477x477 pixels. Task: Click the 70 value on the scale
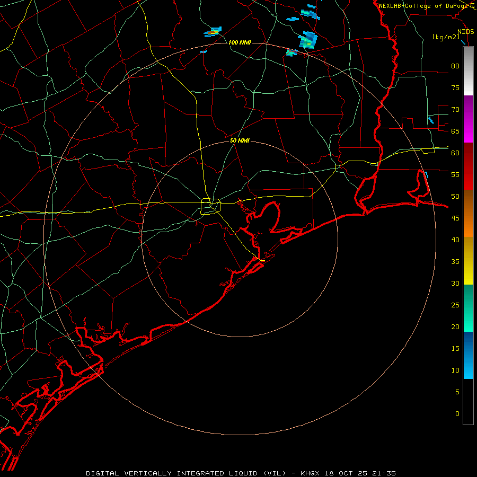[455, 110]
